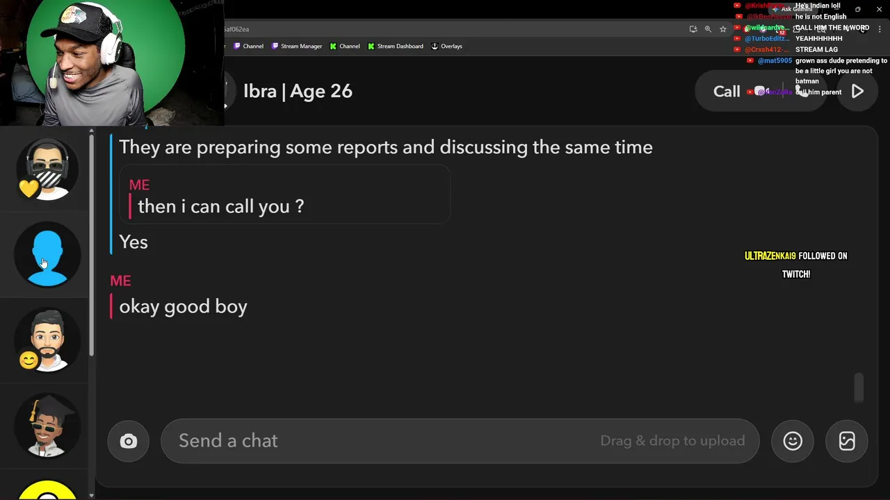Bookmark this page with the star icon
Image resolution: width=890 pixels, height=500 pixels.
tap(723, 29)
